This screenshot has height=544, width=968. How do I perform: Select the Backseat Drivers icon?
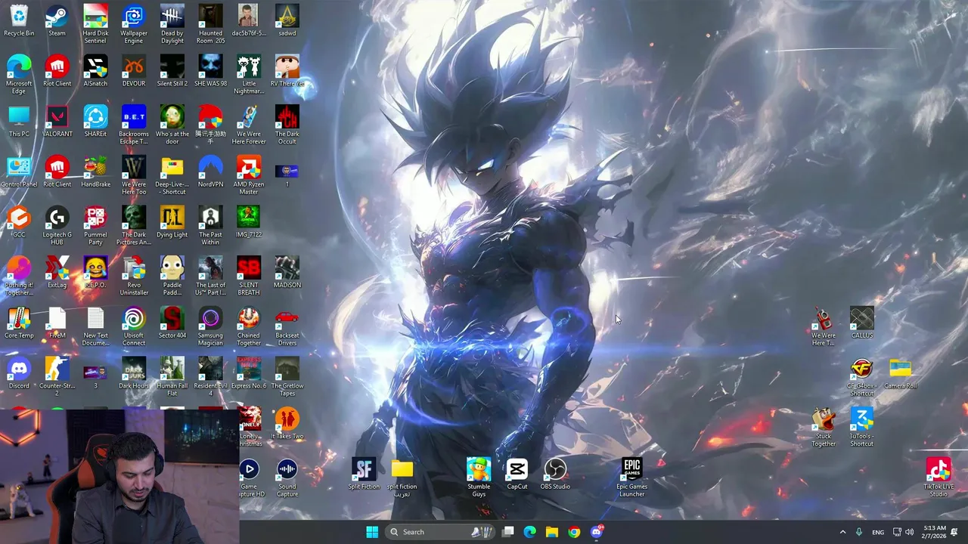(287, 326)
